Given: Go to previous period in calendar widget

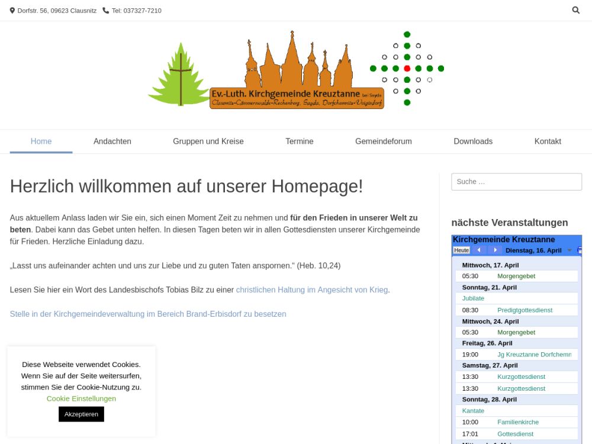Looking at the screenshot, I should 479,250.
